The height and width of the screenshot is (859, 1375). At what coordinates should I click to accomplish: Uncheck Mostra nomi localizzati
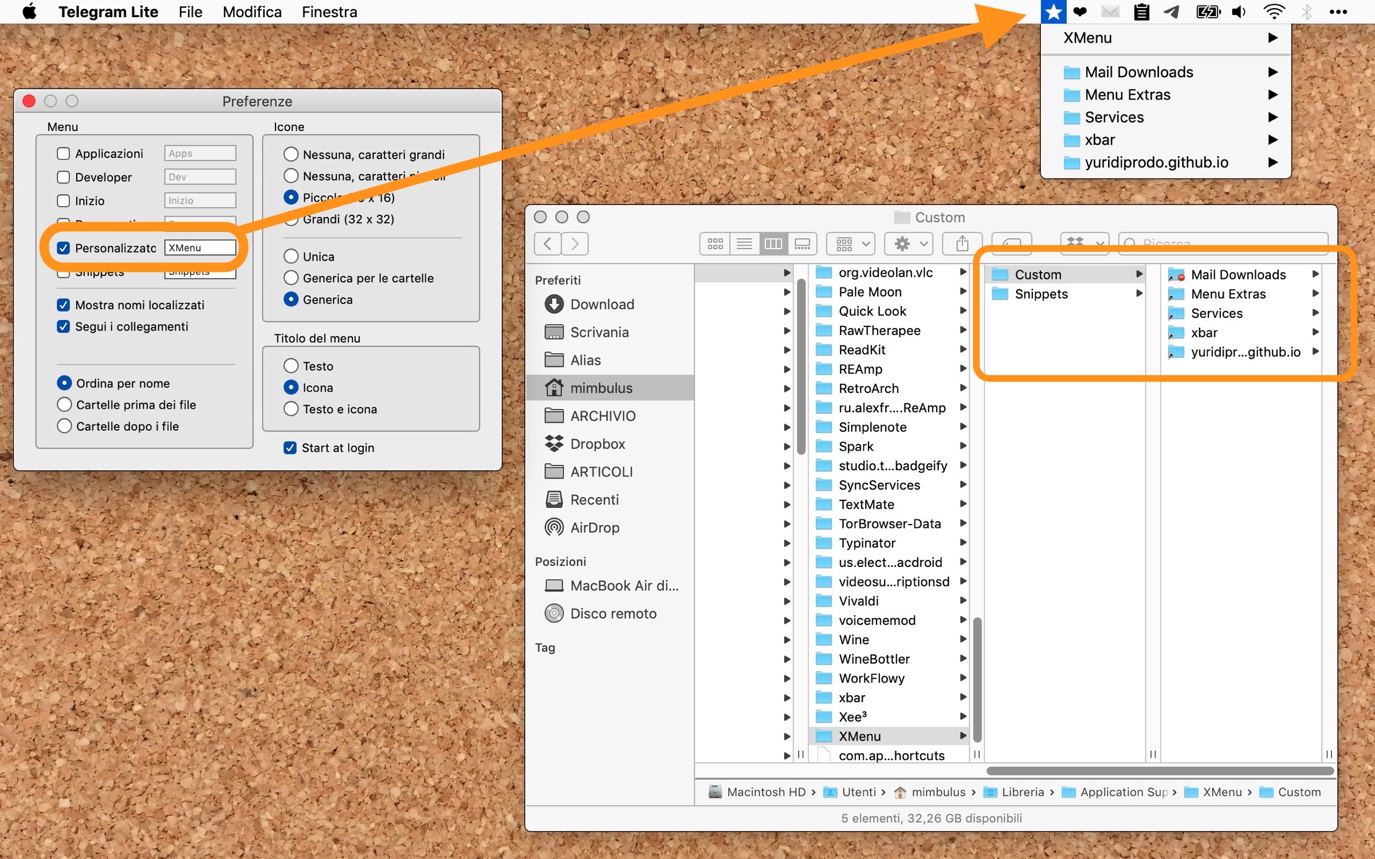(x=64, y=305)
